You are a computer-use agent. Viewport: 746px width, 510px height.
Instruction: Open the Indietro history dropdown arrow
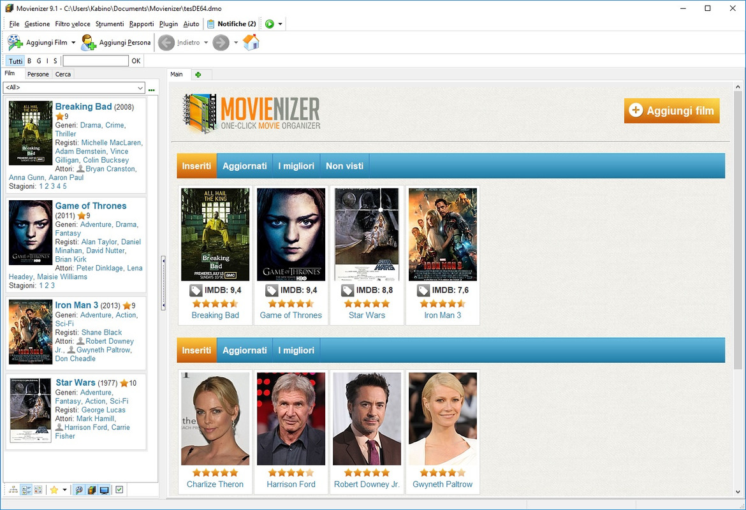coord(206,43)
